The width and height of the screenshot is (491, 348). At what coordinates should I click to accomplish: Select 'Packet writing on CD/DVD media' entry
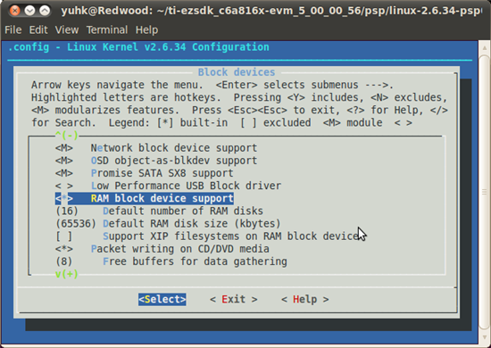tap(180, 249)
